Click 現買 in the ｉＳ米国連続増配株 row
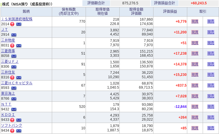Viewport: 219px width, 134px height. [x=195, y=22]
